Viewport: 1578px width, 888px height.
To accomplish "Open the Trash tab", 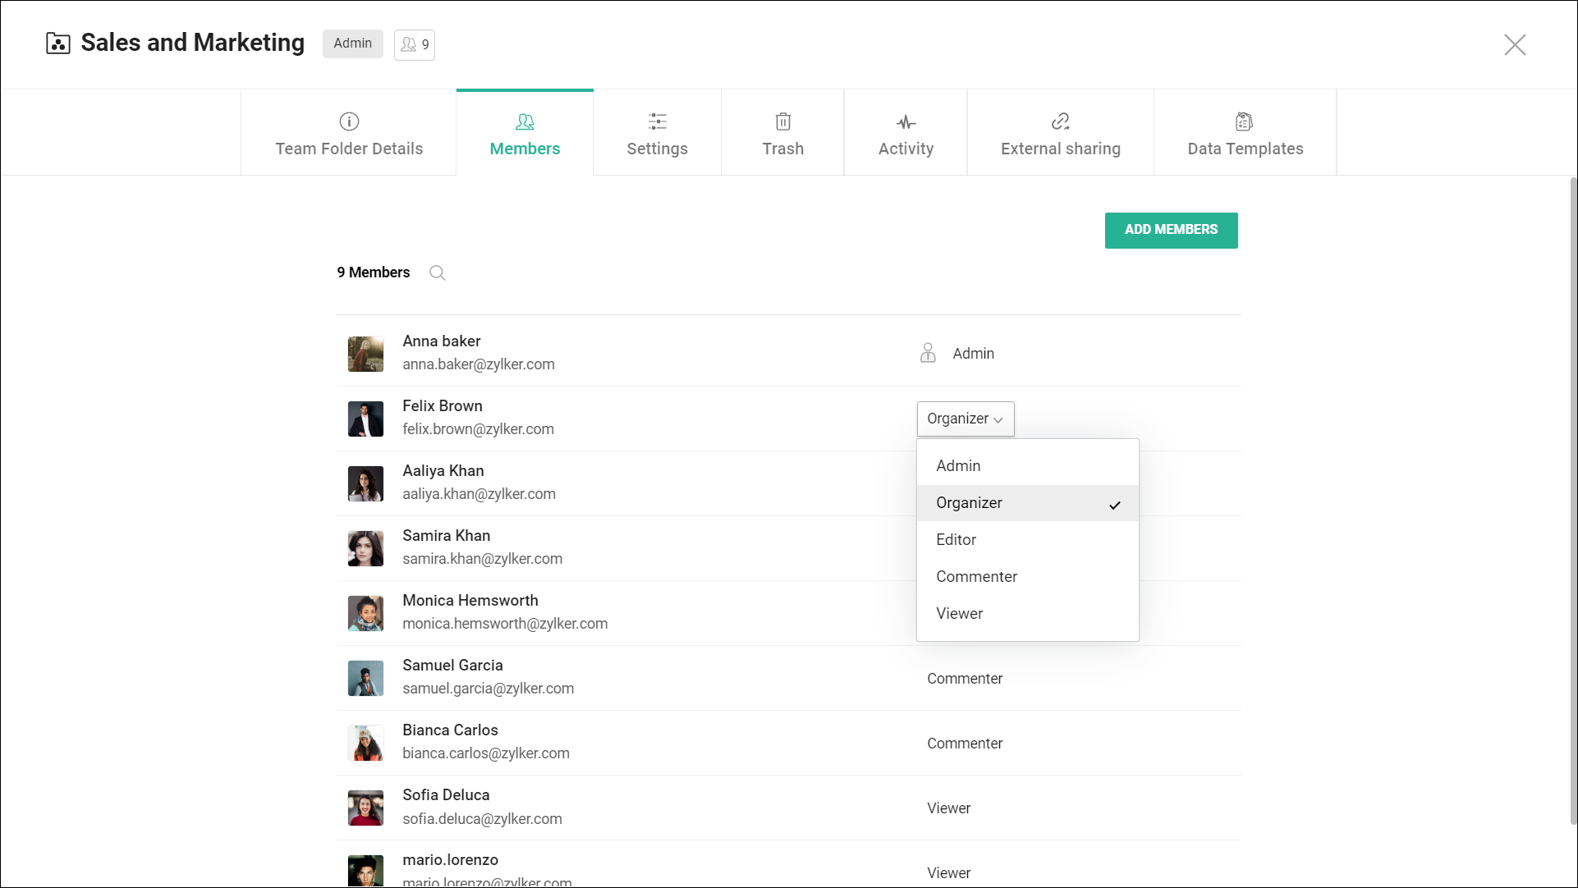I will [x=782, y=134].
